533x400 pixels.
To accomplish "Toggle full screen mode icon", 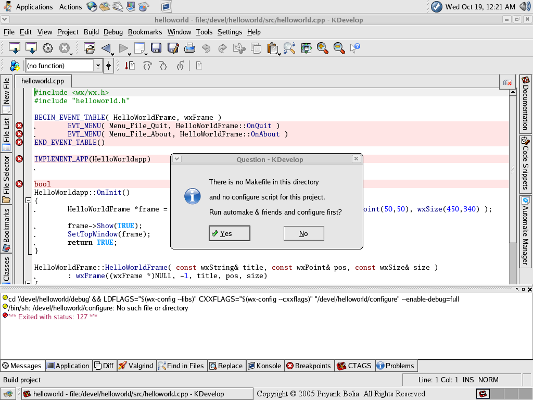I will point(306,48).
